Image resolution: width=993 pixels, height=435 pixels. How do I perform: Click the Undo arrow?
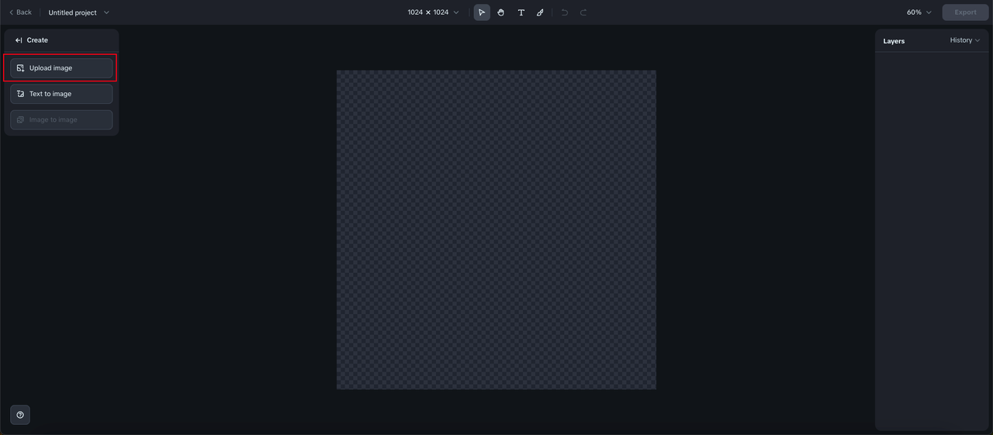point(564,12)
